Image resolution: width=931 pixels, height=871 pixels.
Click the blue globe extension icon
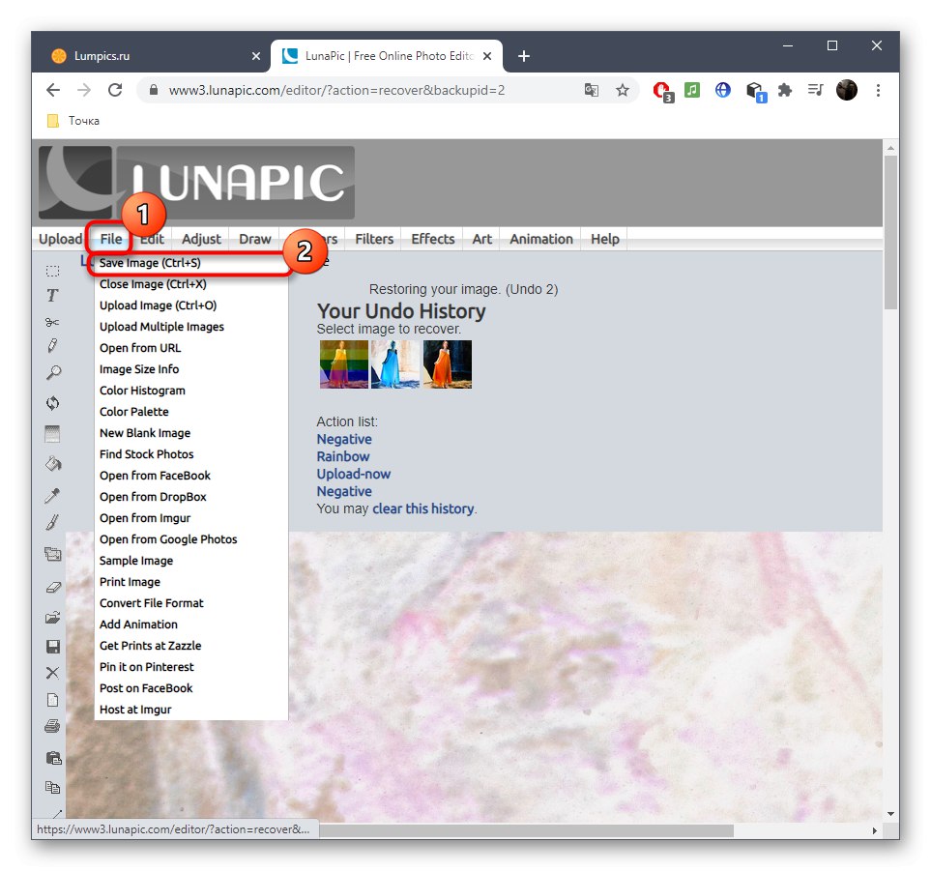[722, 90]
